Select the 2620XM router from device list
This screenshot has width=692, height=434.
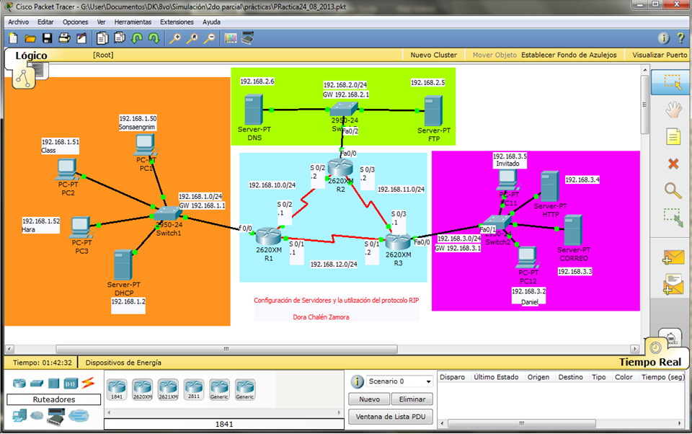point(143,389)
